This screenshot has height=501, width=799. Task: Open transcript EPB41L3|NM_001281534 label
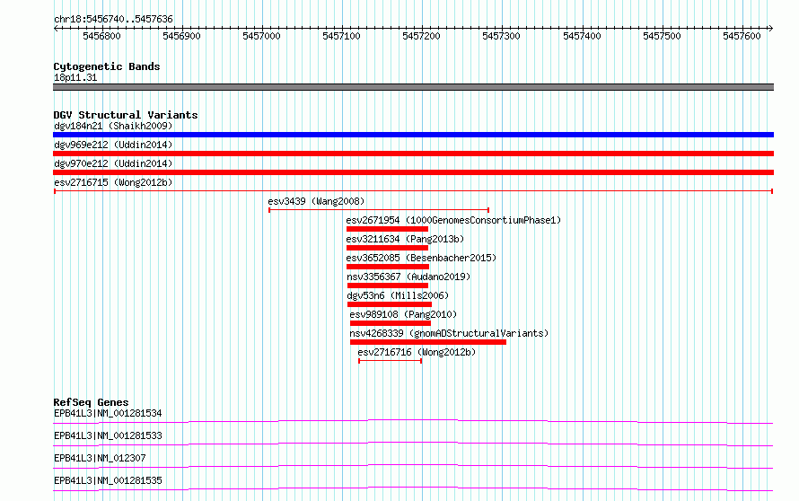tap(108, 413)
